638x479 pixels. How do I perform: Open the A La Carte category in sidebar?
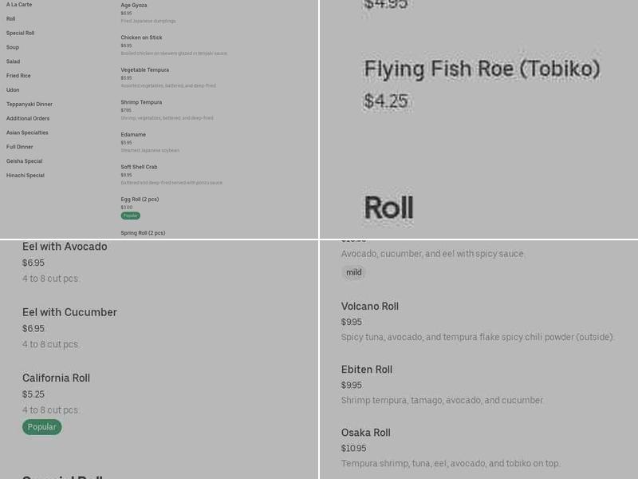(19, 5)
